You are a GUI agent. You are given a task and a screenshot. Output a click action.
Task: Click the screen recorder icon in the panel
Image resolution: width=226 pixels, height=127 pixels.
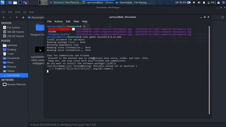pyautogui.click(x=25, y=2)
